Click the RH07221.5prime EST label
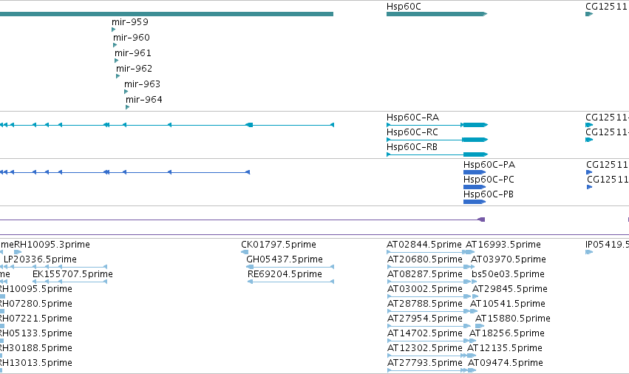 pyautogui.click(x=36, y=319)
